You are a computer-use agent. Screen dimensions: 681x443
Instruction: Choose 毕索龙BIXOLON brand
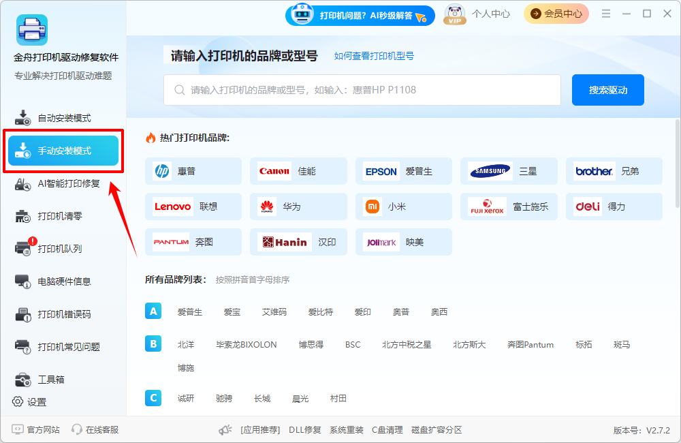(247, 344)
